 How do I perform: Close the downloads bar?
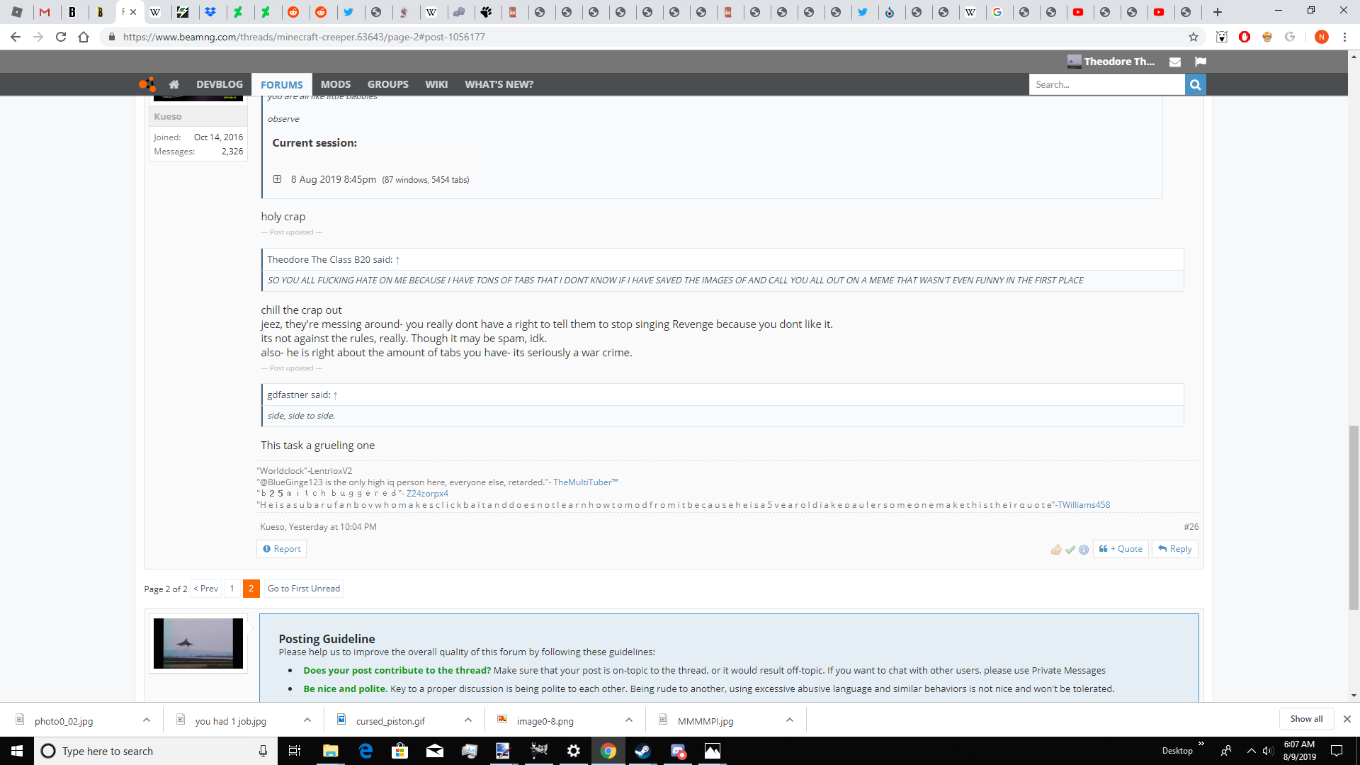pyautogui.click(x=1347, y=719)
